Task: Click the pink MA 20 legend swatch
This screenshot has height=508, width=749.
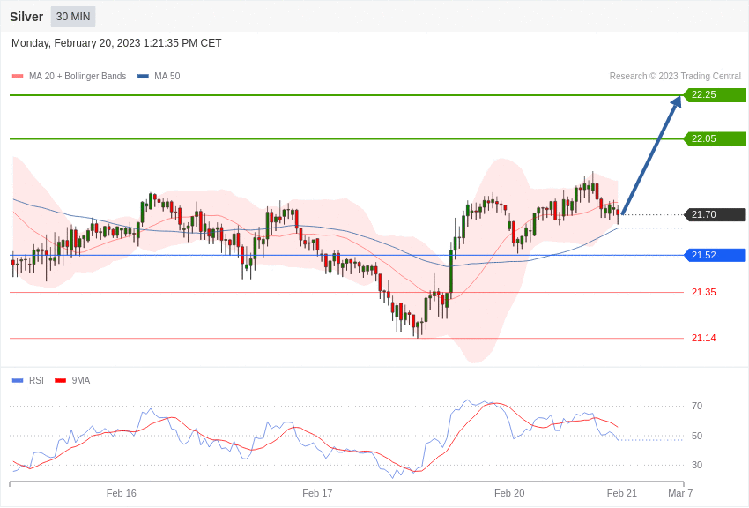Action: point(18,77)
